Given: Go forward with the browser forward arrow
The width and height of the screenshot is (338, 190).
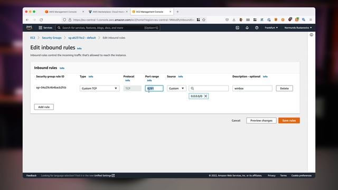Looking at the screenshot, I should coord(34,20).
